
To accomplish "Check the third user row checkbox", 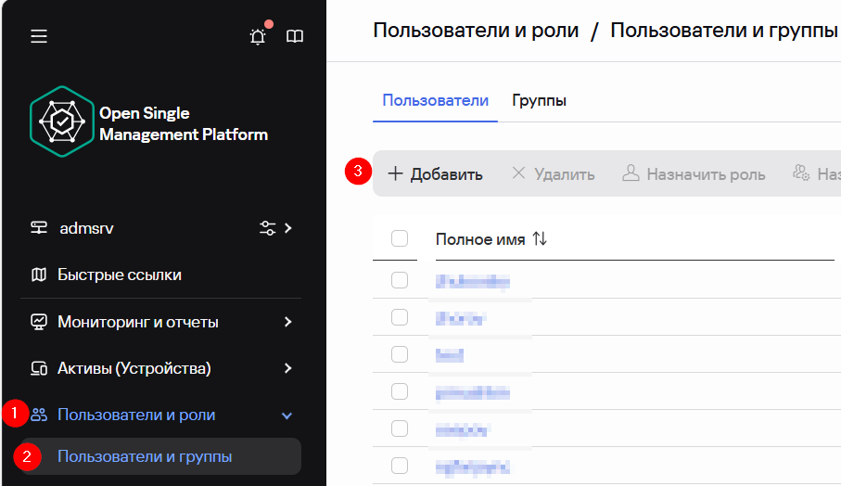I will click(x=400, y=354).
